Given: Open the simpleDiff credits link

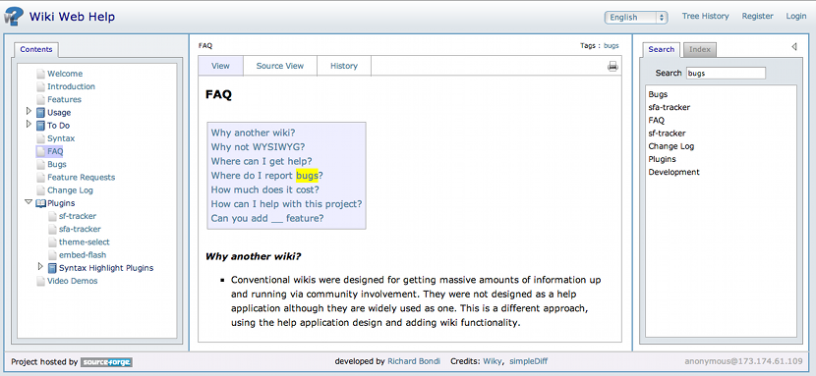Looking at the screenshot, I should tap(528, 361).
